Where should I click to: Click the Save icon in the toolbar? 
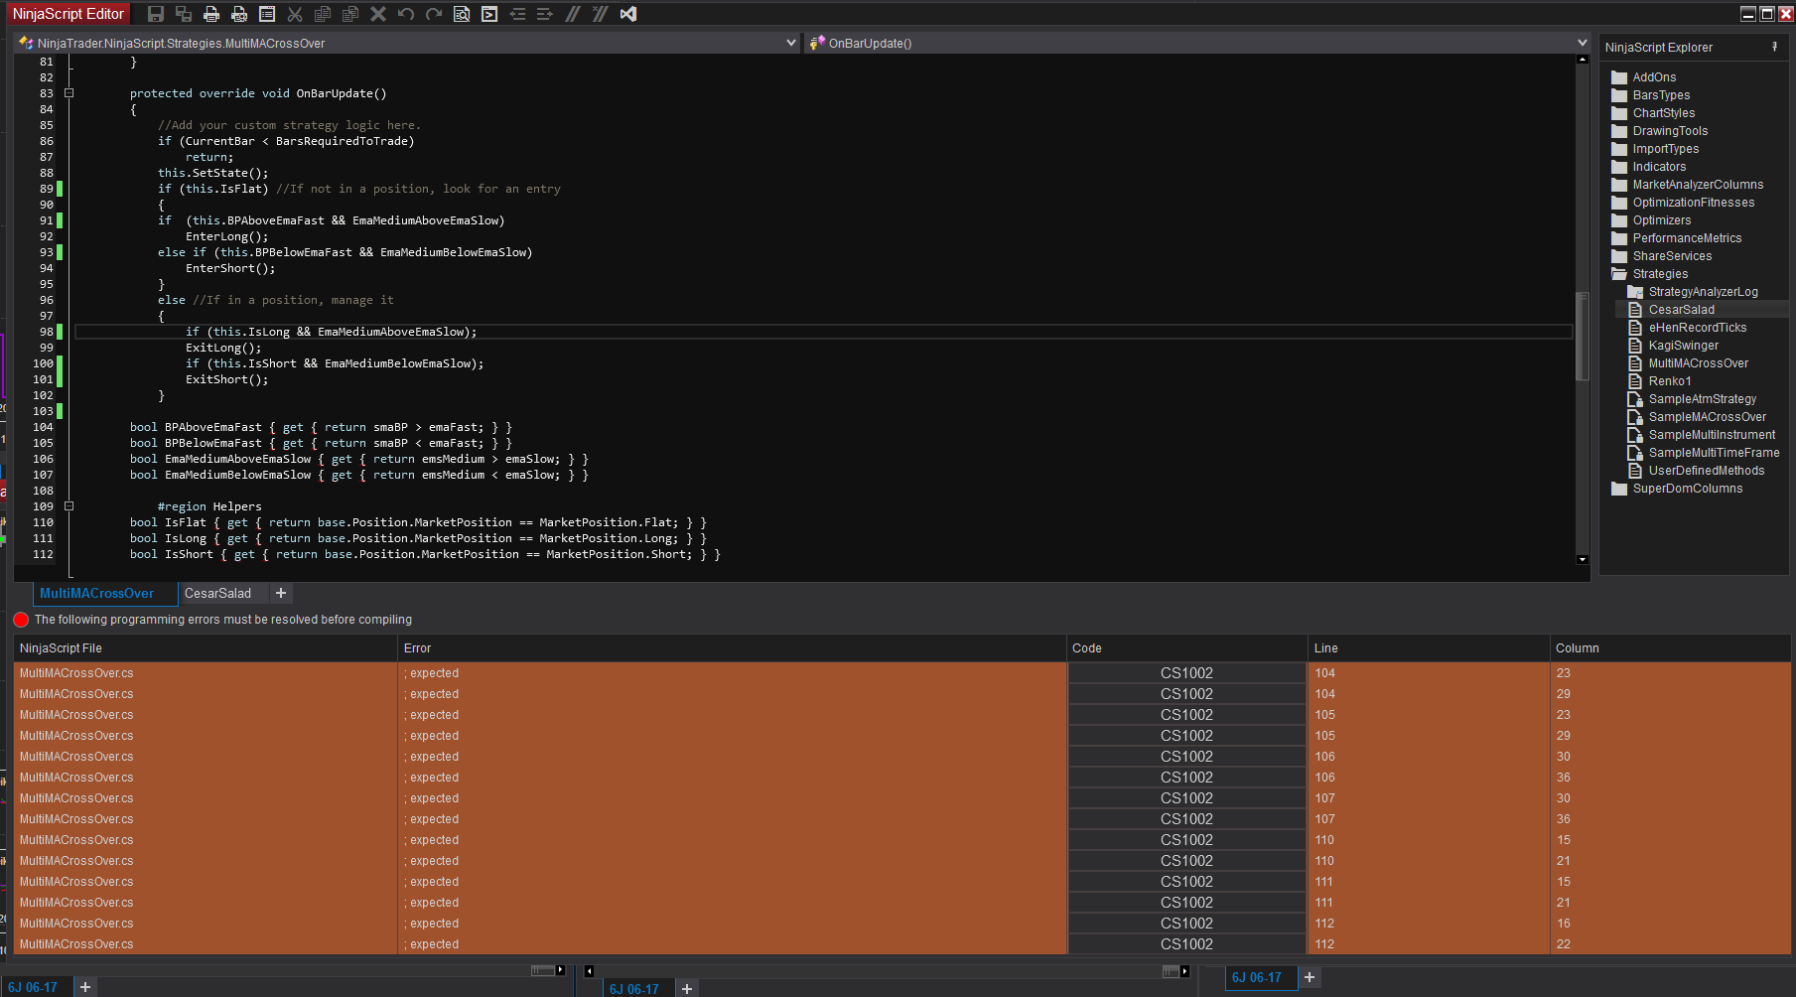pyautogui.click(x=156, y=14)
